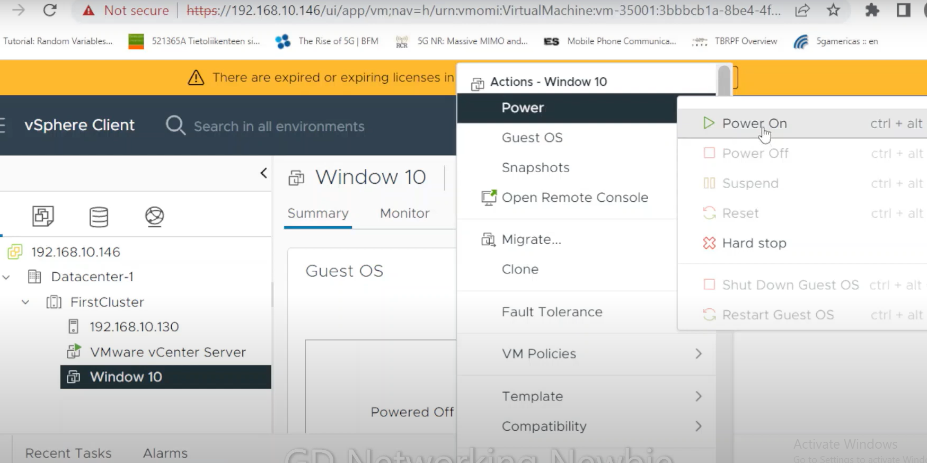The image size is (927, 463).
Task: Click the green Power On play icon
Action: point(709,123)
